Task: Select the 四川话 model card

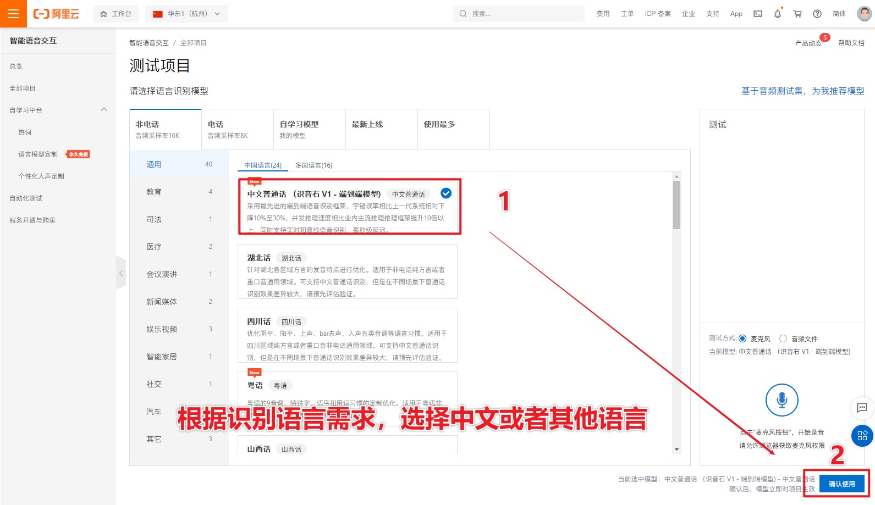Action: tap(348, 335)
